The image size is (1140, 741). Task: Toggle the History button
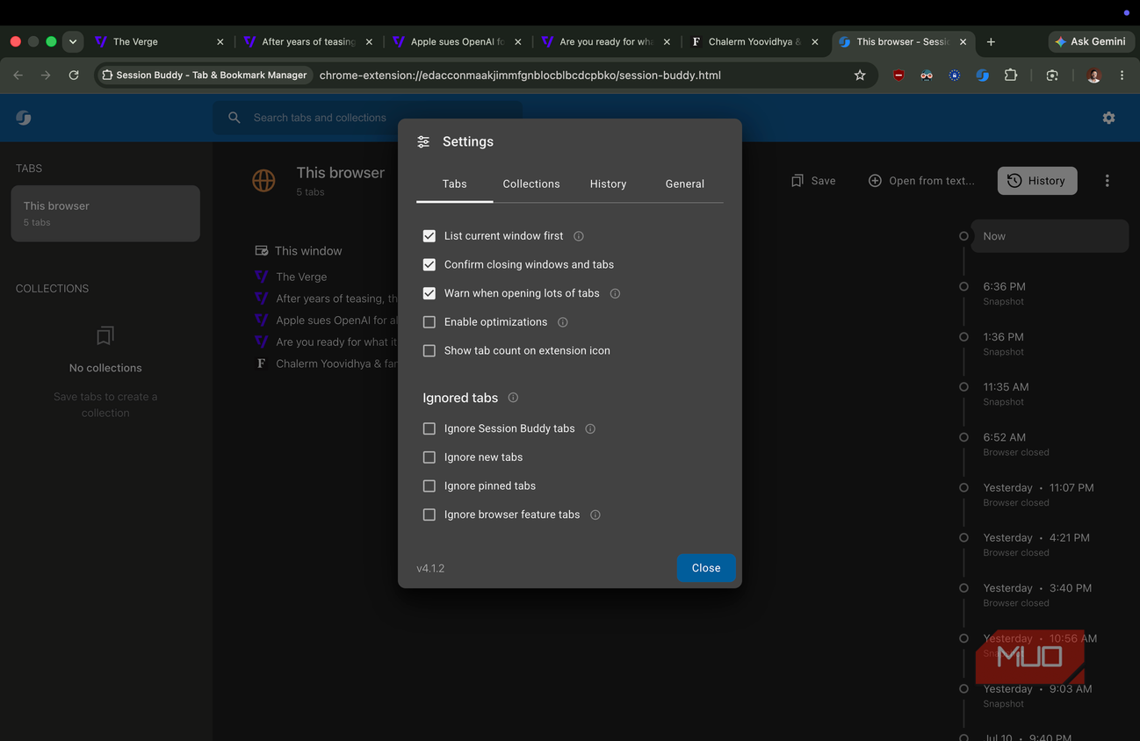coord(1037,181)
